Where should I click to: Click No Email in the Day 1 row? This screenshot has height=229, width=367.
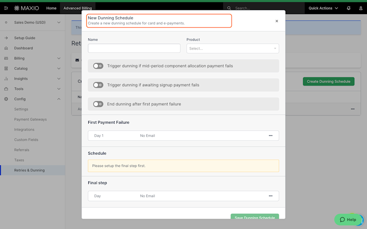coord(148,135)
